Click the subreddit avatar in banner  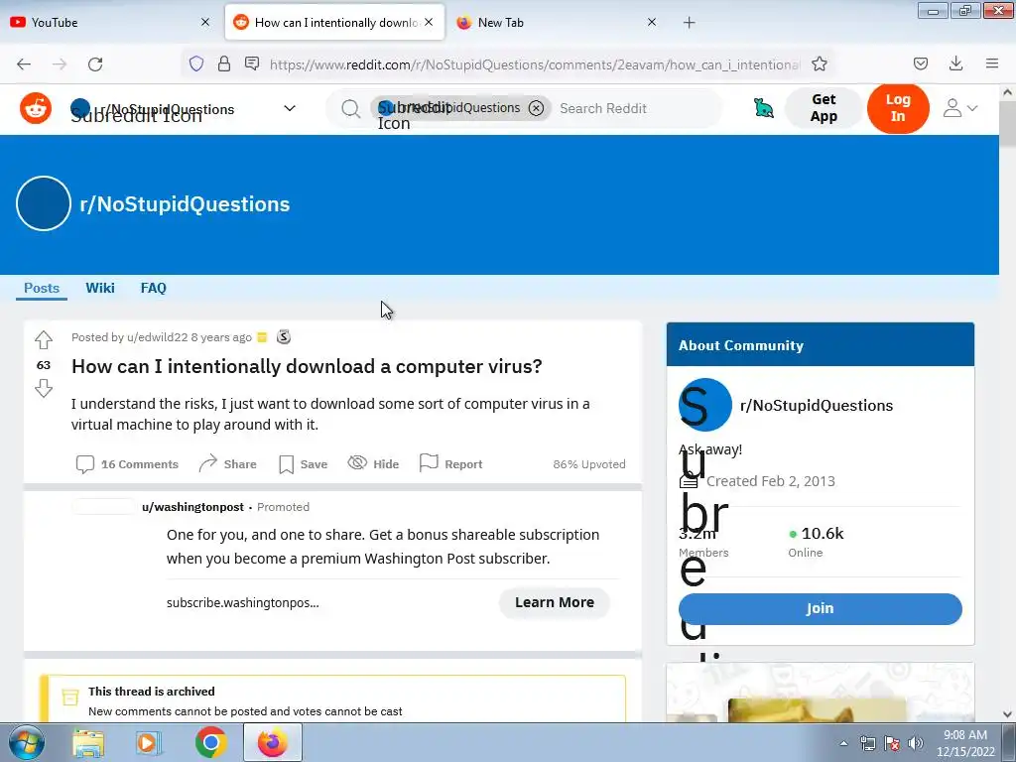click(44, 203)
